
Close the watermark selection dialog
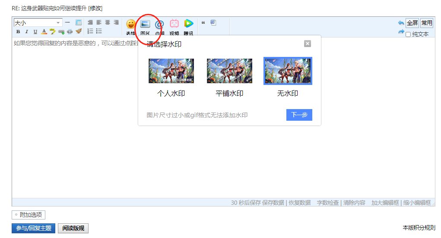[x=307, y=44]
